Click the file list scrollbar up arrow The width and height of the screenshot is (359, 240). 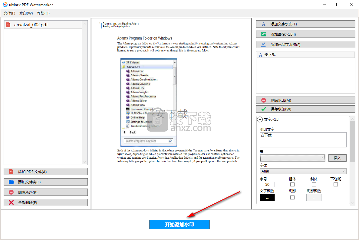[84, 24]
